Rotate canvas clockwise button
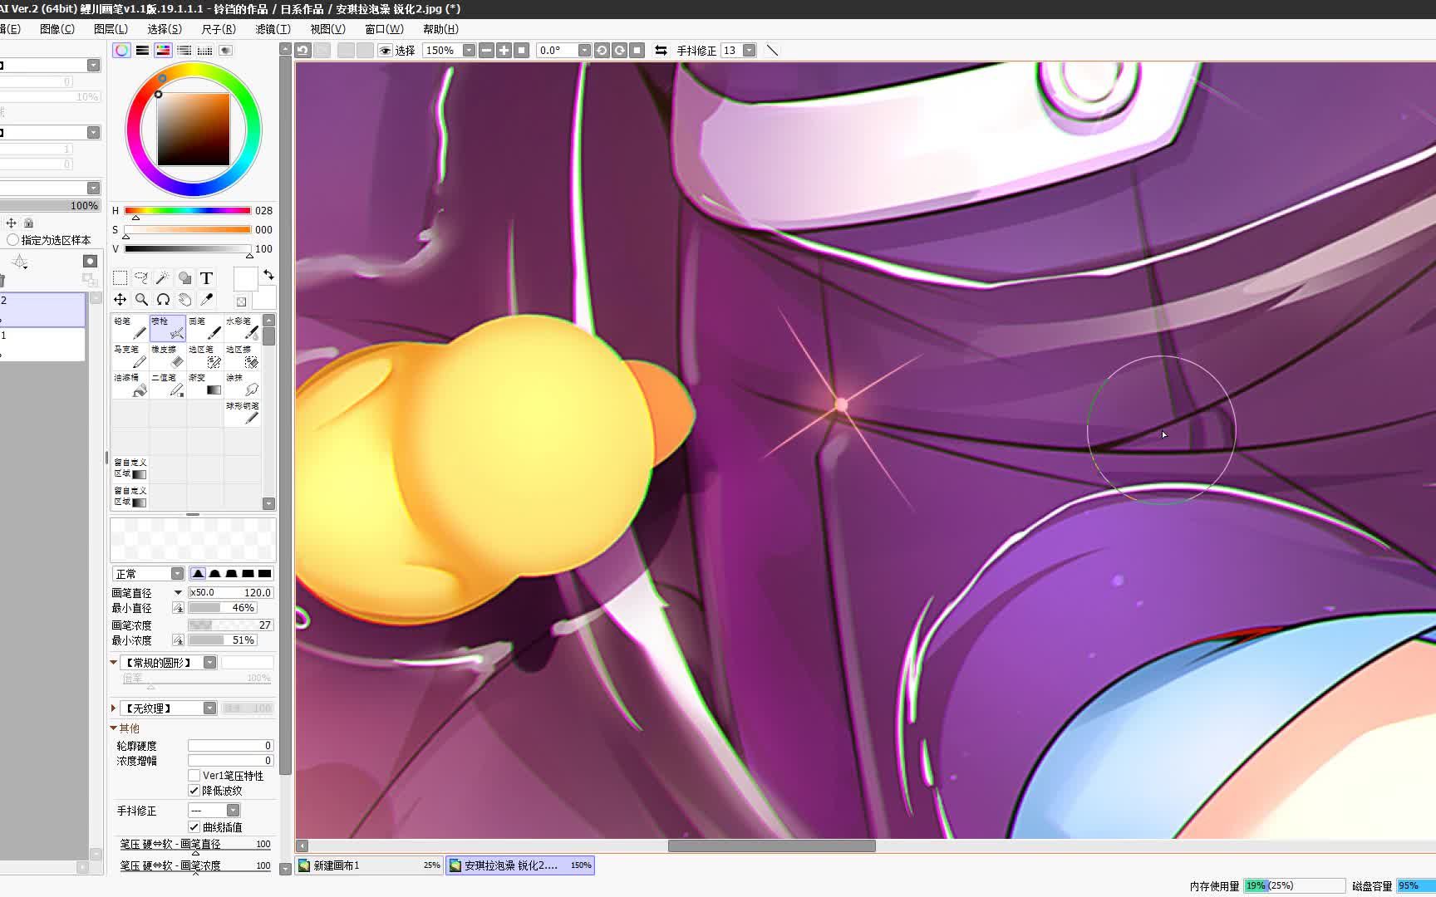Image resolution: width=1436 pixels, height=897 pixels. tap(619, 51)
